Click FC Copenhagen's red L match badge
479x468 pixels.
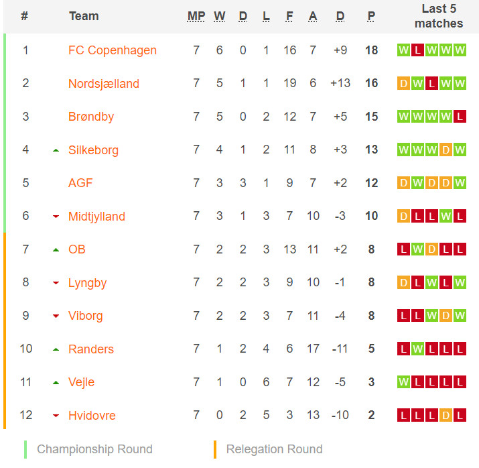(417, 50)
